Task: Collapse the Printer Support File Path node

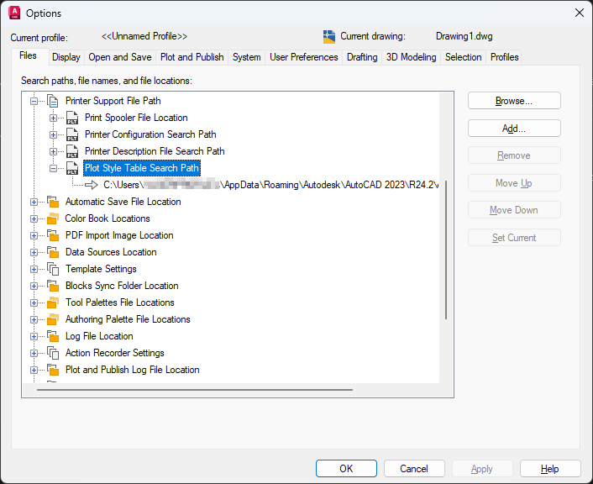Action: click(34, 102)
